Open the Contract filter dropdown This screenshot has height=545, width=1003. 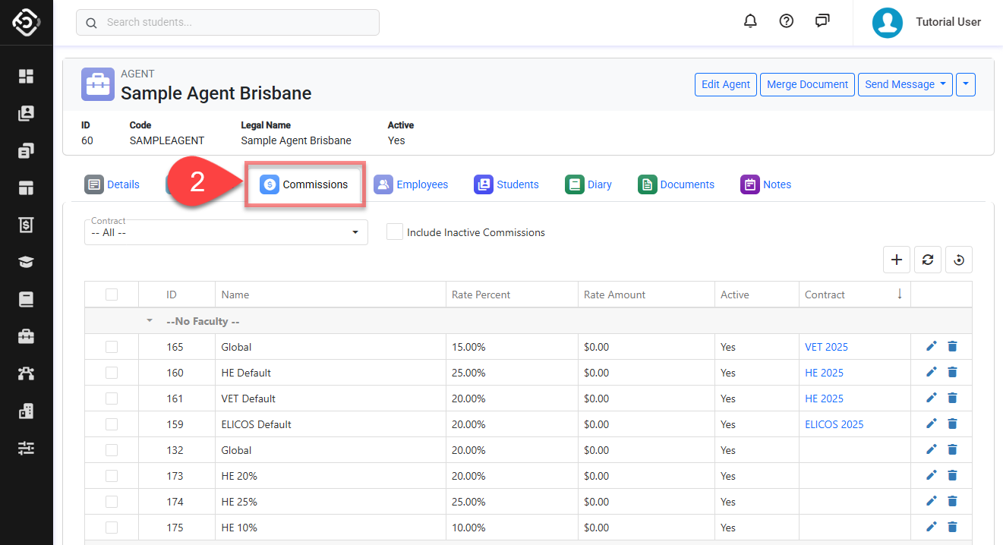point(226,232)
